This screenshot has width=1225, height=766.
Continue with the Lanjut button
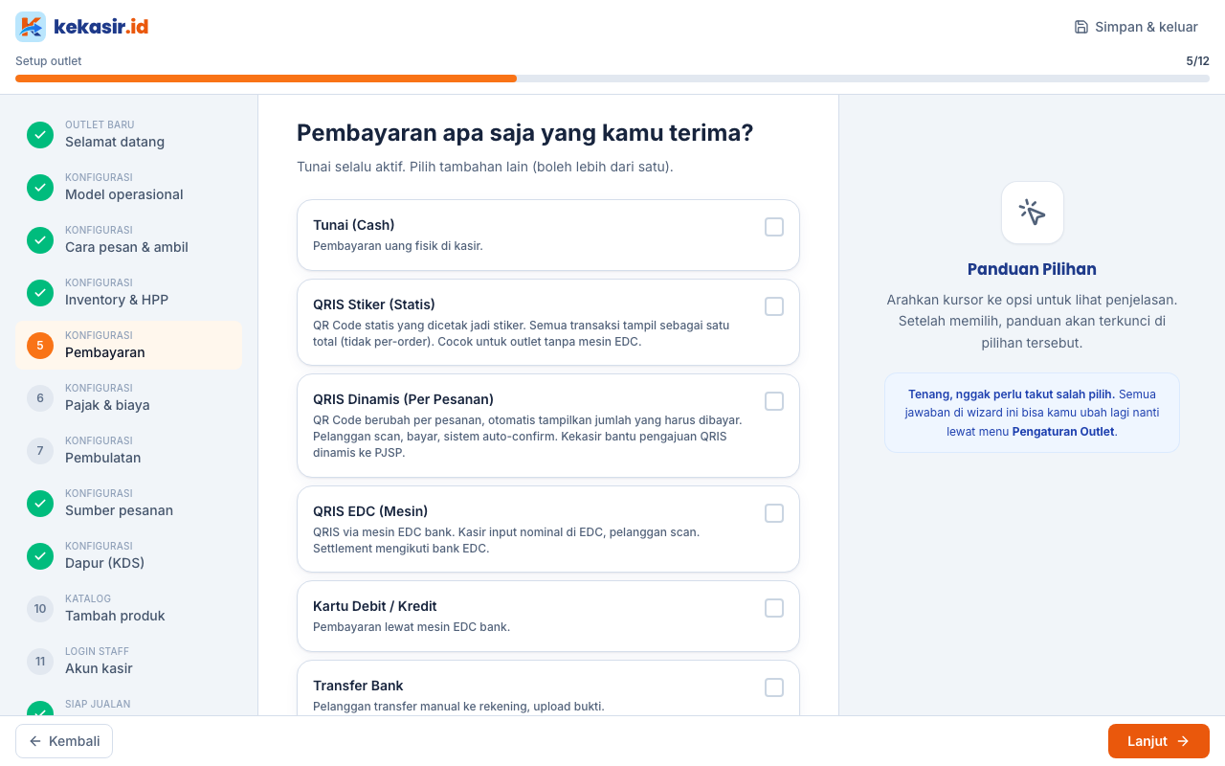coord(1159,741)
